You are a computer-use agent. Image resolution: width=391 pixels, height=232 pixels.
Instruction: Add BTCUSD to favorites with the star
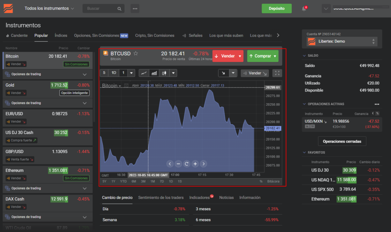coord(136,53)
